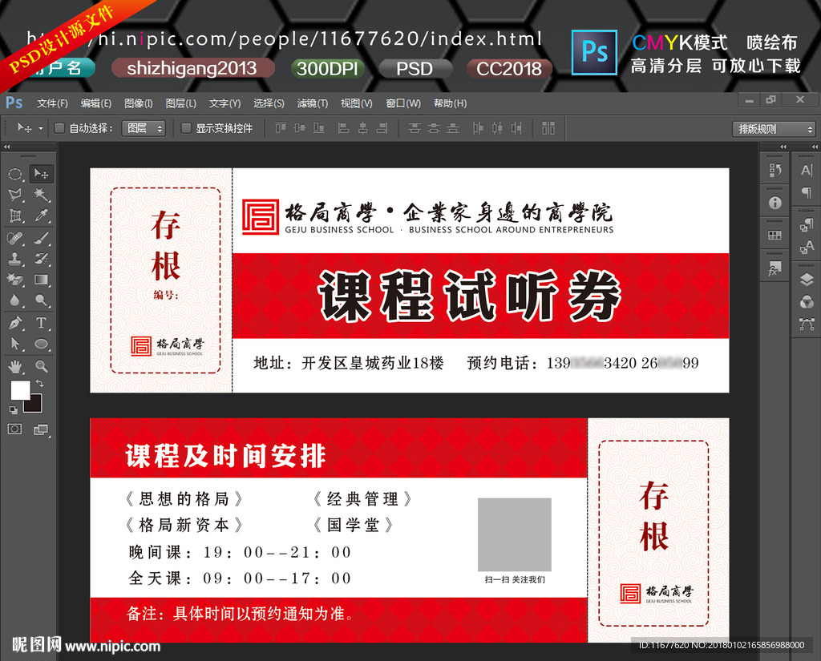The height and width of the screenshot is (661, 821).
Task: Select the Blur (water drop) tool
Action: [x=15, y=300]
